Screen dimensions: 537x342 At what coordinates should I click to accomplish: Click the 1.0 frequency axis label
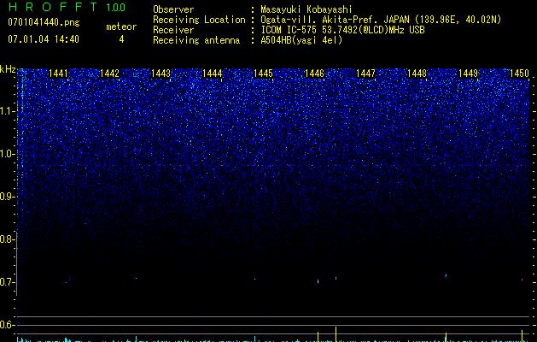(7, 154)
